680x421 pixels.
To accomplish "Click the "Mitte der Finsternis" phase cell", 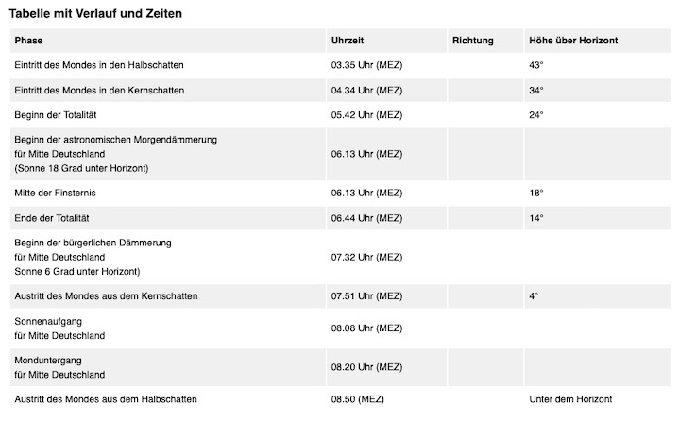I will (56, 193).
